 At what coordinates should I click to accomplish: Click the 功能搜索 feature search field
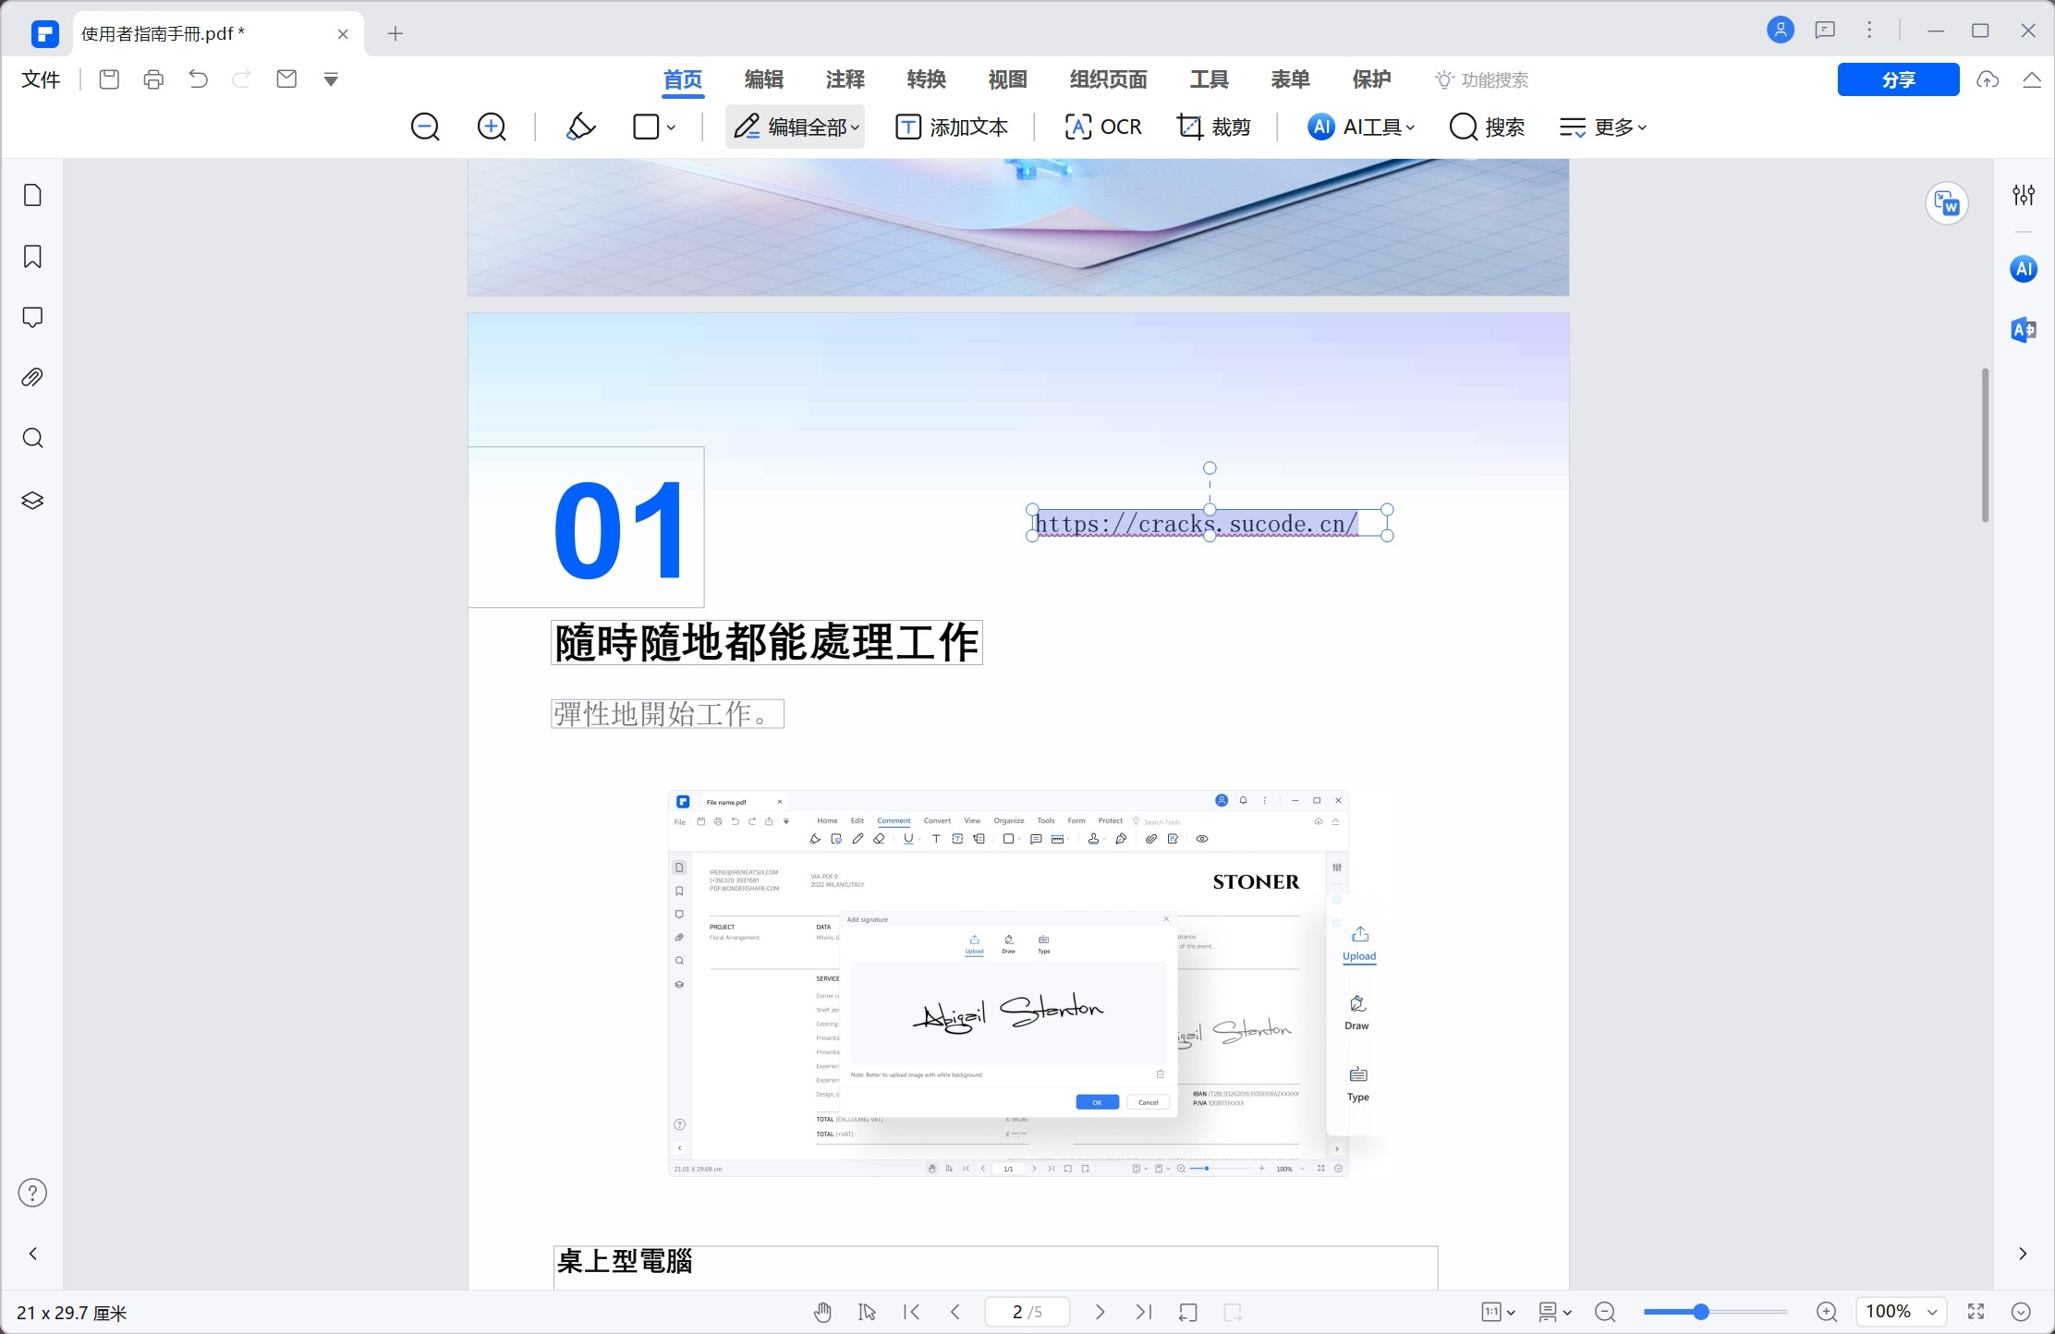click(x=1482, y=80)
